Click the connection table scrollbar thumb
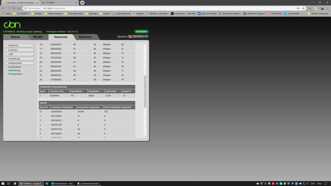The width and height of the screenshot is (331, 186). pos(145,91)
